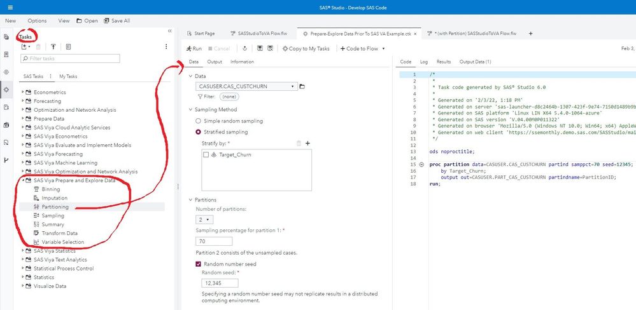
Task: Select the Variable Selection task
Action: point(62,242)
